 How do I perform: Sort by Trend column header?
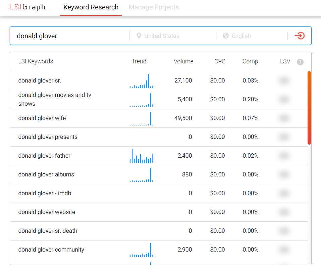click(x=139, y=61)
